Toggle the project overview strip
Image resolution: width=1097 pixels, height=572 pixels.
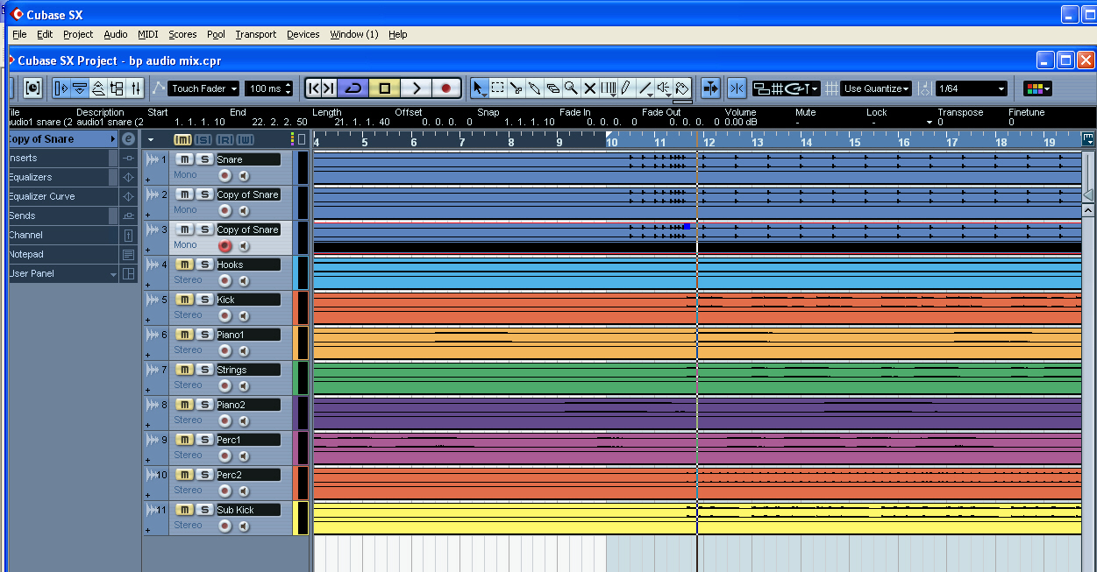tap(98, 88)
